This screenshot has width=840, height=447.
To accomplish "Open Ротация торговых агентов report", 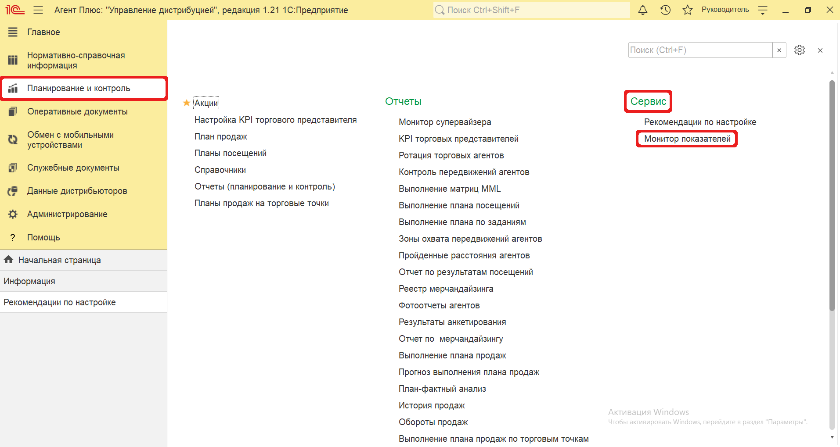I will click(451, 155).
